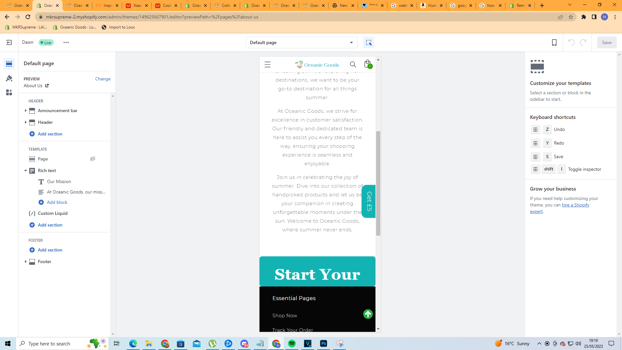
Task: Toggle the inspector selection icon
Action: coord(369,42)
